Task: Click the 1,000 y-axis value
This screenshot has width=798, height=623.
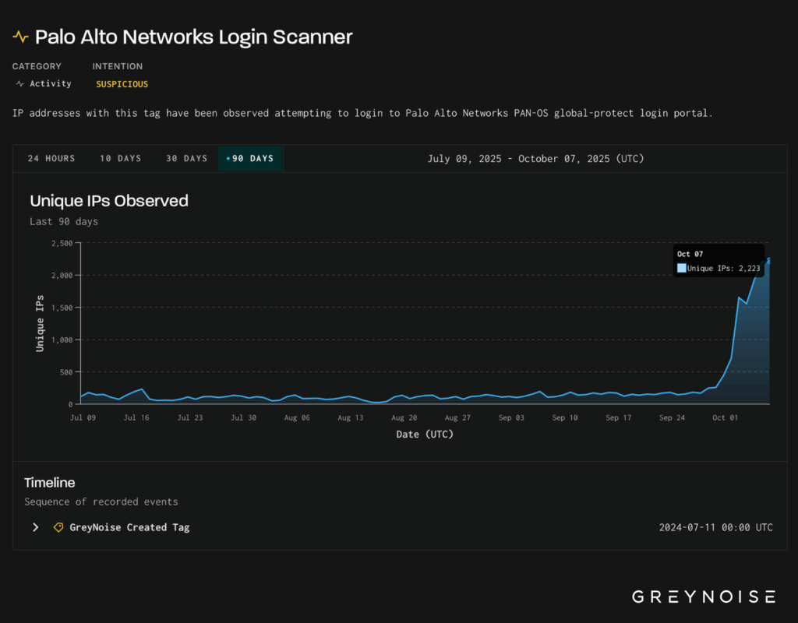Action: click(62, 340)
